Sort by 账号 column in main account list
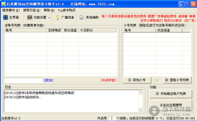The height and width of the screenshot is (121, 197). [x=25, y=30]
